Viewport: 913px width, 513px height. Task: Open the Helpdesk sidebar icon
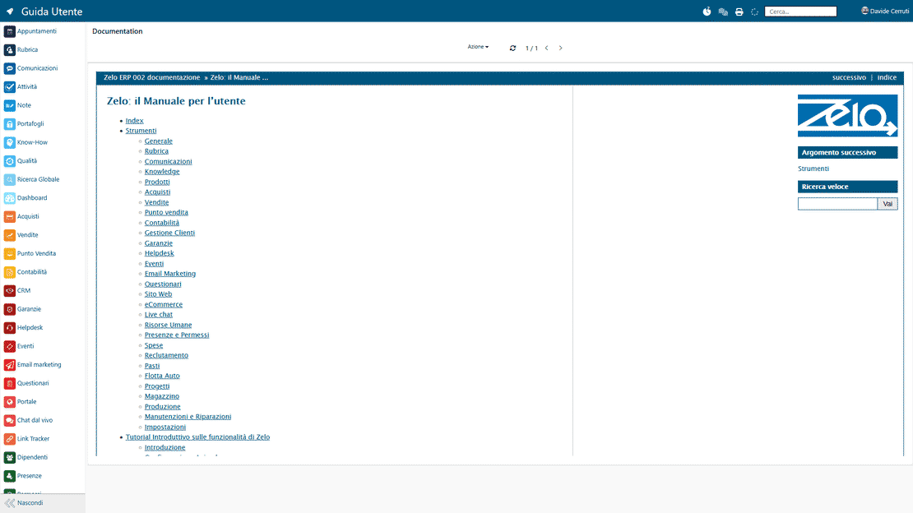(9, 328)
